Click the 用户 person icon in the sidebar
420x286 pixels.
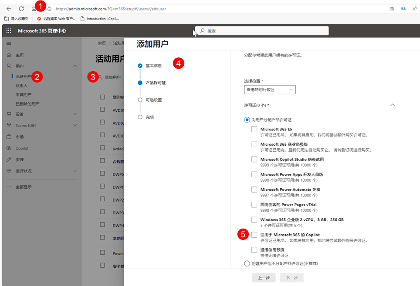pos(9,66)
